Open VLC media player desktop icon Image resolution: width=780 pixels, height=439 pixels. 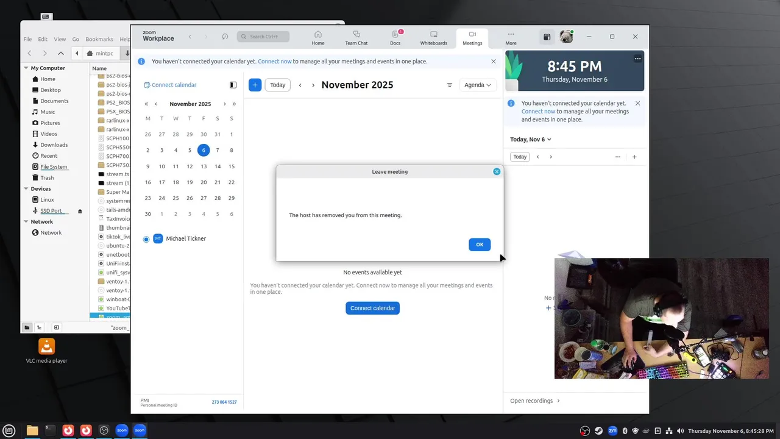point(47,351)
